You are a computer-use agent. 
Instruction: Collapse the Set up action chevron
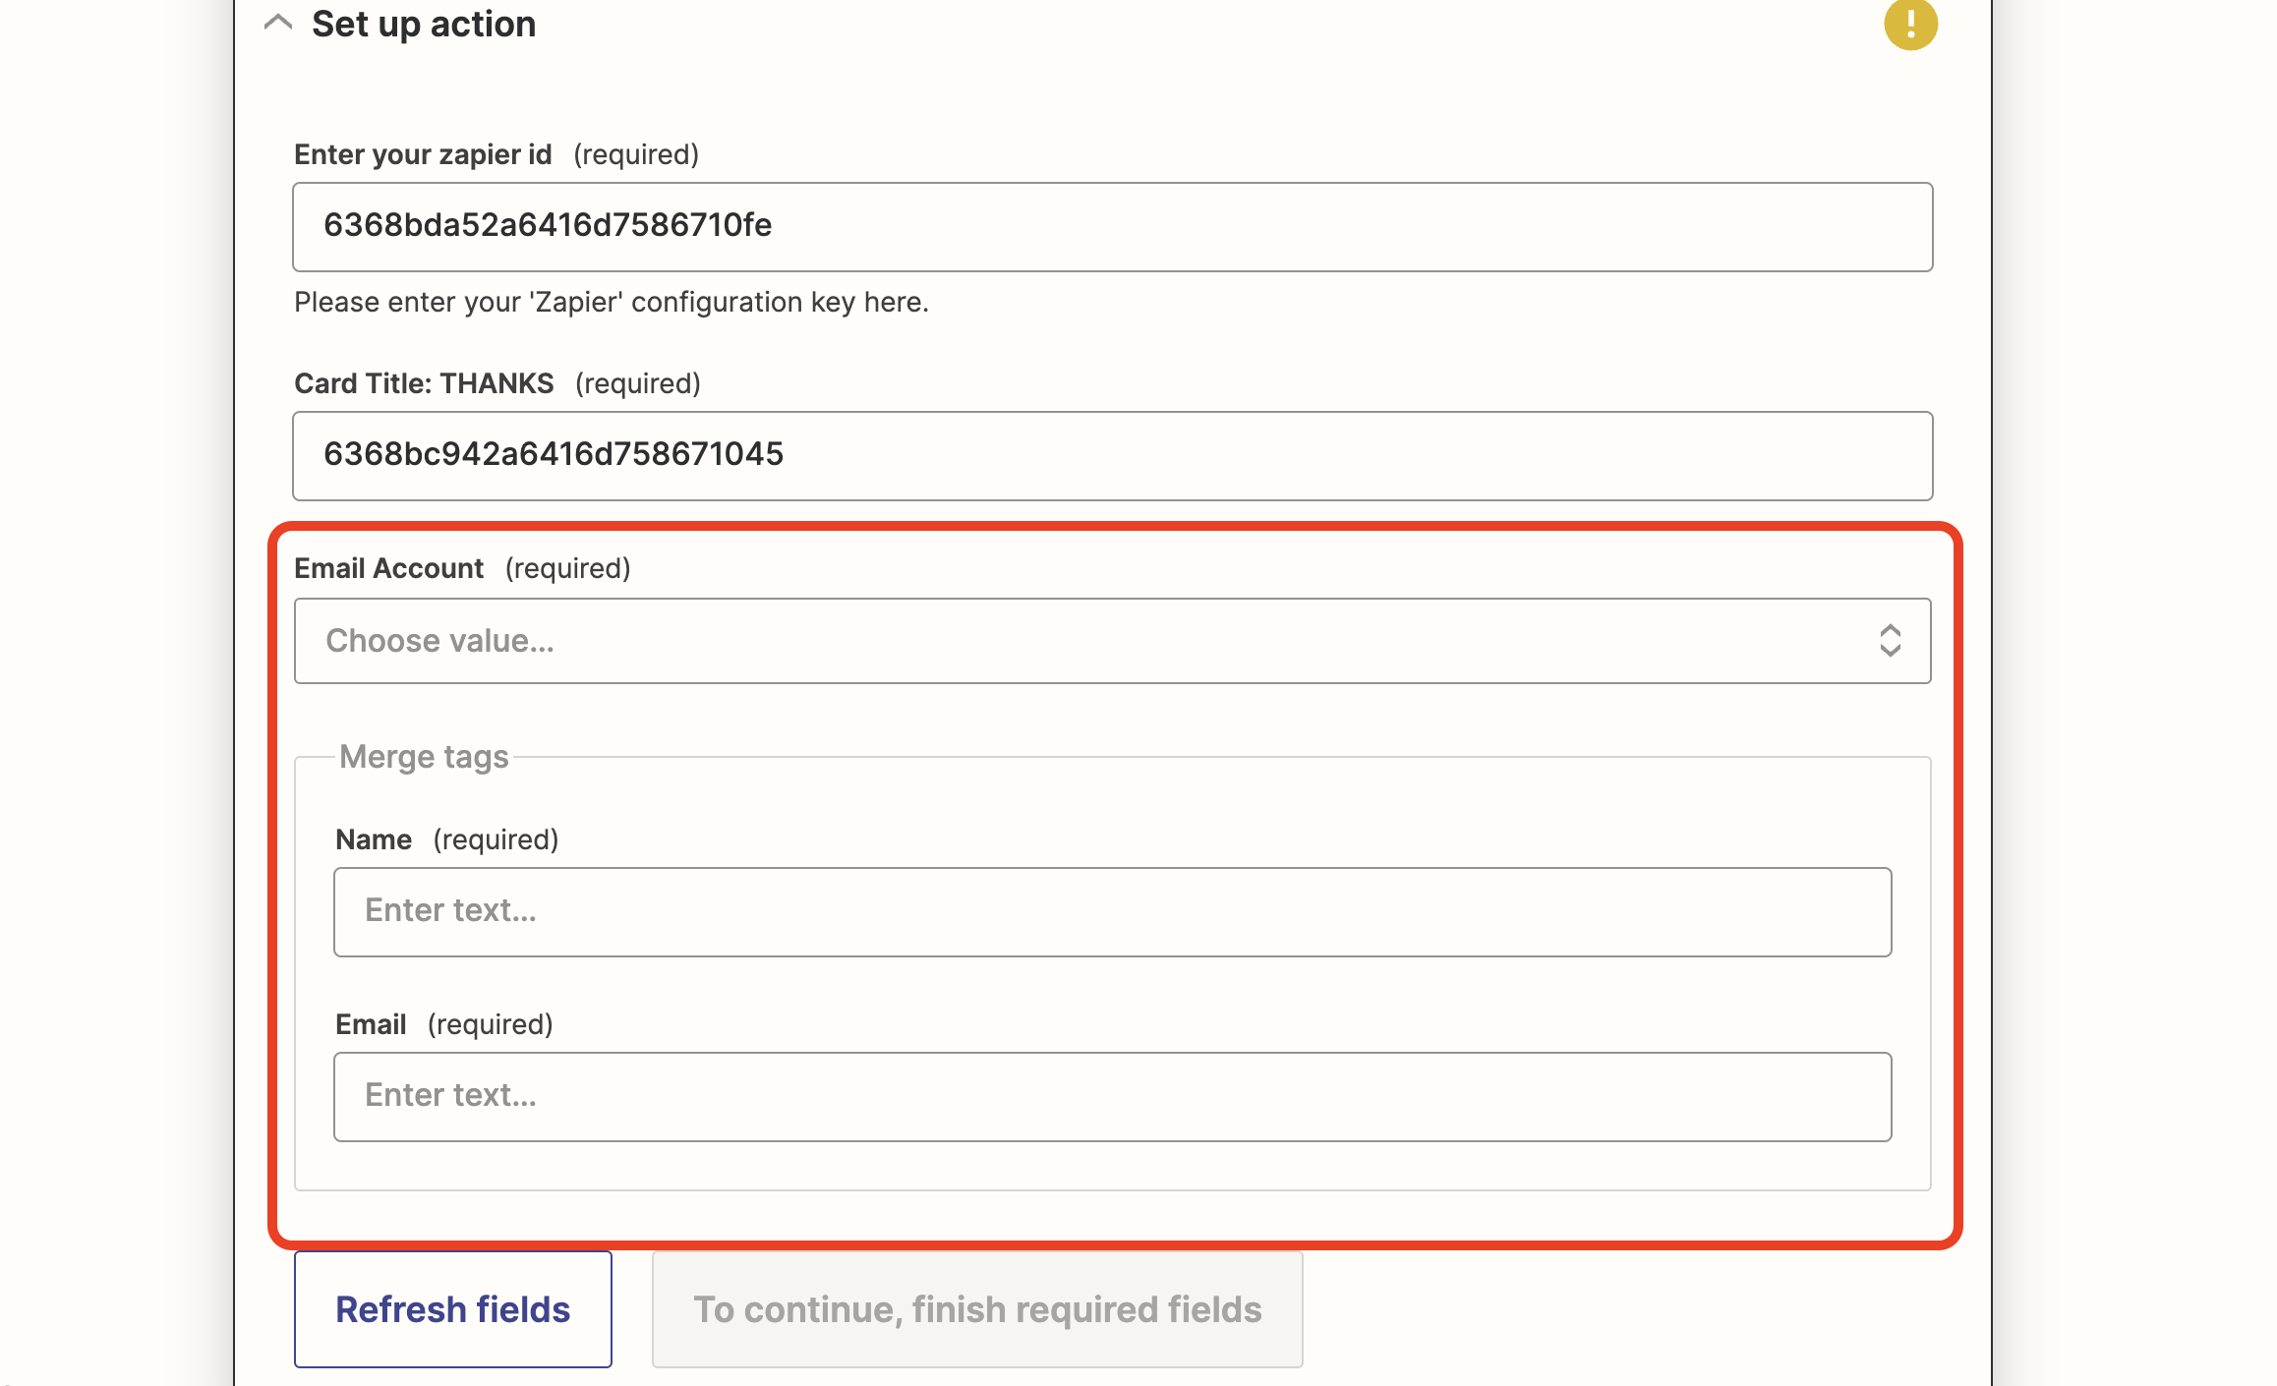click(x=278, y=23)
